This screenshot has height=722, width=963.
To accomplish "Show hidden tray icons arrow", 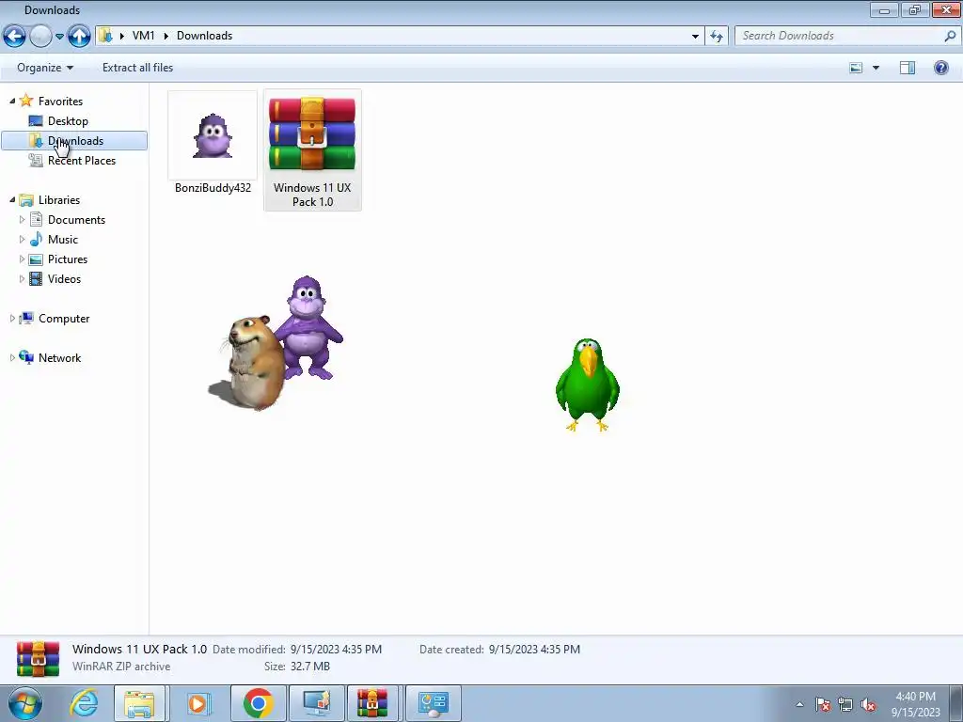I will pyautogui.click(x=799, y=704).
